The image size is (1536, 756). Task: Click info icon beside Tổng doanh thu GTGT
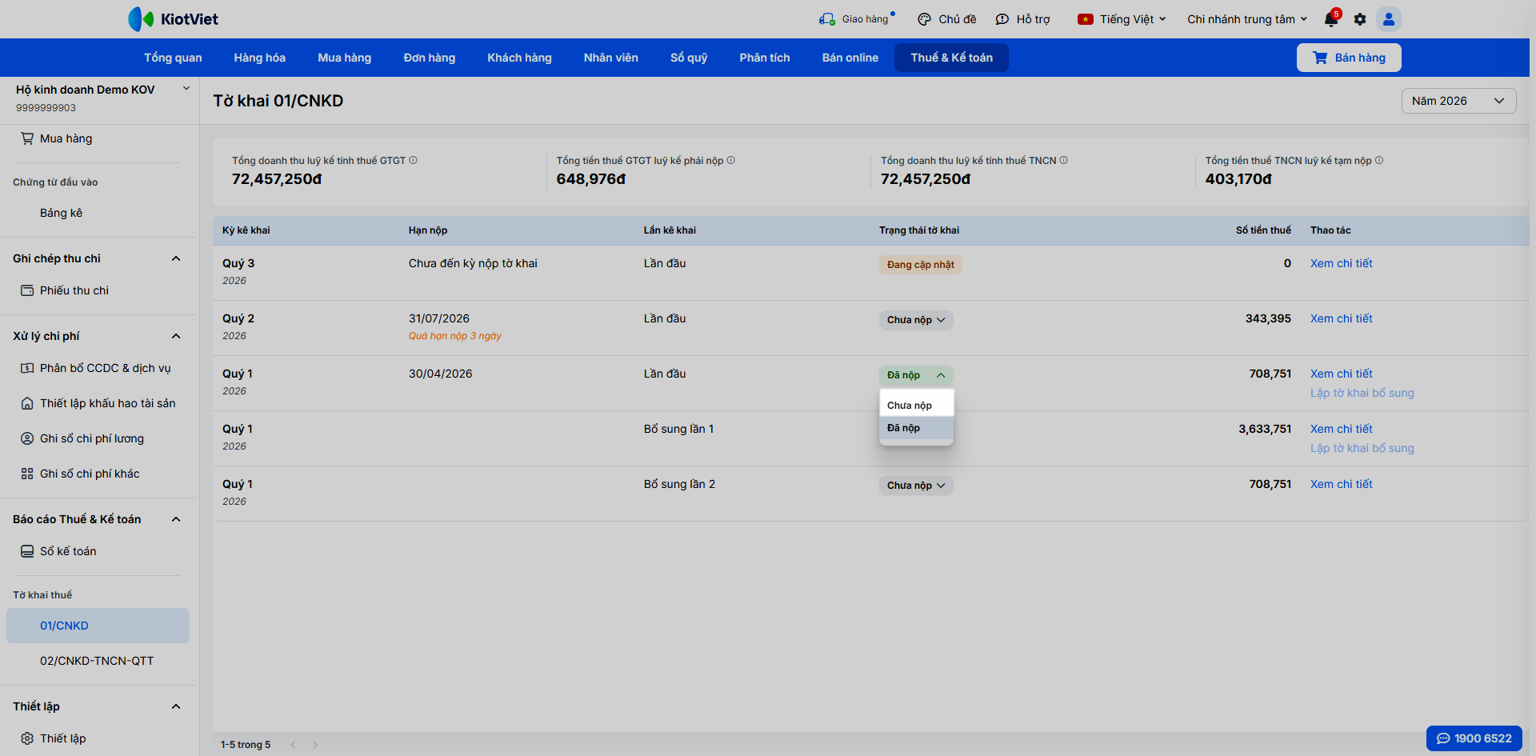point(414,160)
